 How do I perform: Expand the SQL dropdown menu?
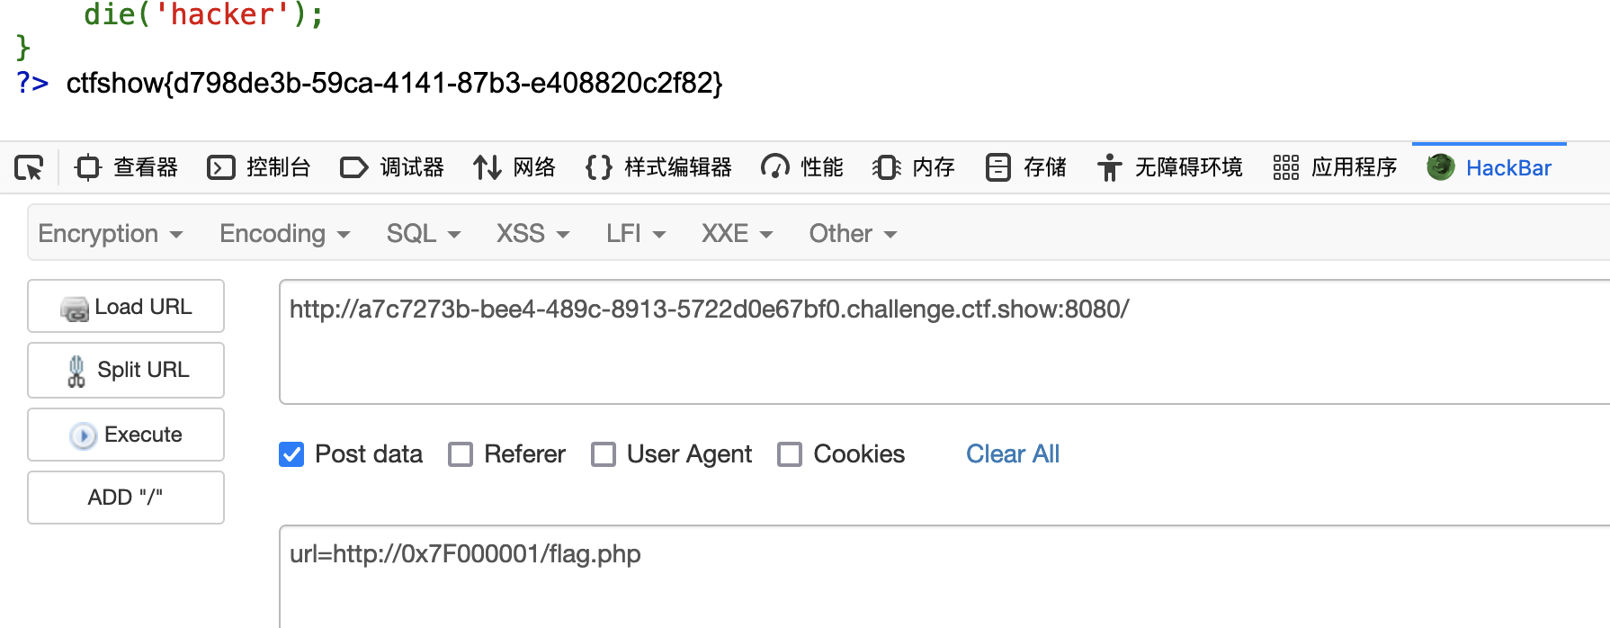click(x=423, y=234)
